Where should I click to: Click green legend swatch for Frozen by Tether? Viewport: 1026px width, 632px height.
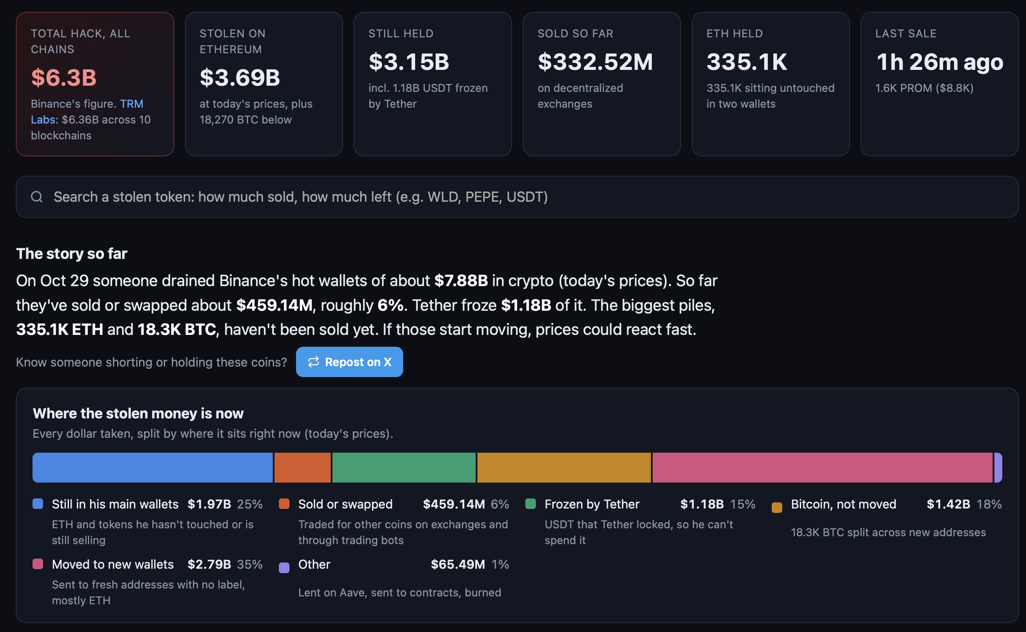click(531, 504)
